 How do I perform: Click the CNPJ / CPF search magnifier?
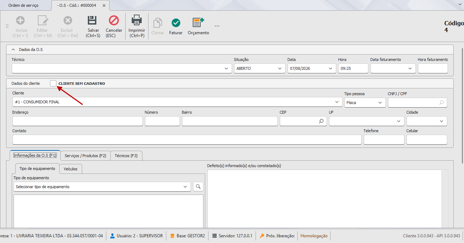coord(442,103)
